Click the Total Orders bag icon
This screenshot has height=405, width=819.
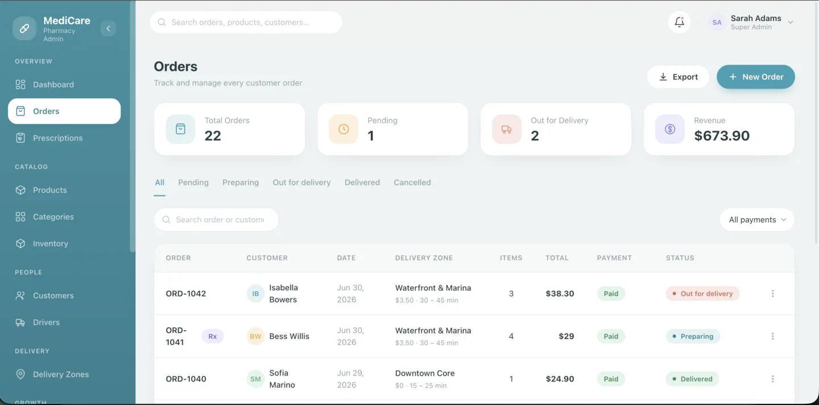pyautogui.click(x=180, y=129)
